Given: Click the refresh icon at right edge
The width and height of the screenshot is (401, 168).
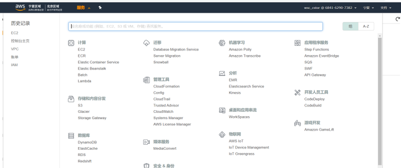Looking at the screenshot, I should tap(397, 19).
